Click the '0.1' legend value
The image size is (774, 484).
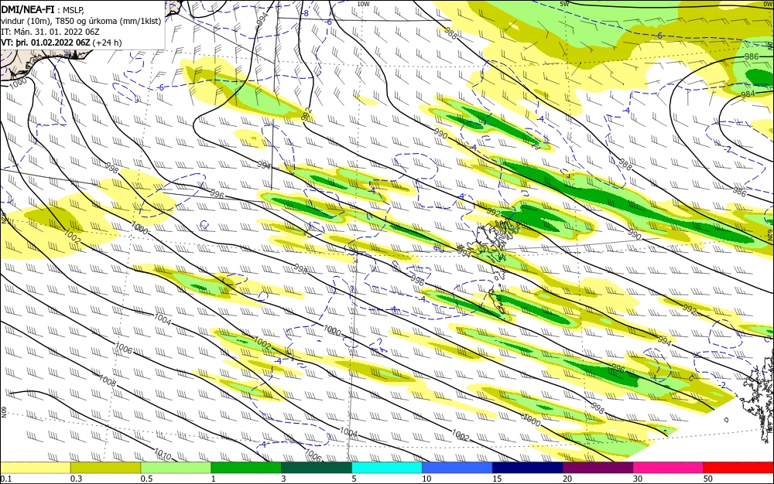click(6, 479)
